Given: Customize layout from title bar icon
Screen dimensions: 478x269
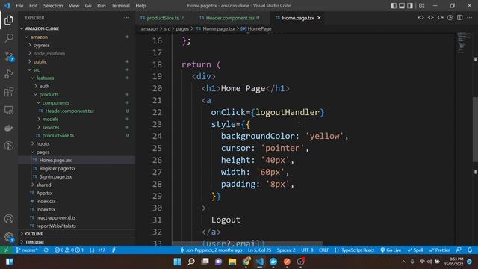Looking at the screenshot, I should [421, 5].
